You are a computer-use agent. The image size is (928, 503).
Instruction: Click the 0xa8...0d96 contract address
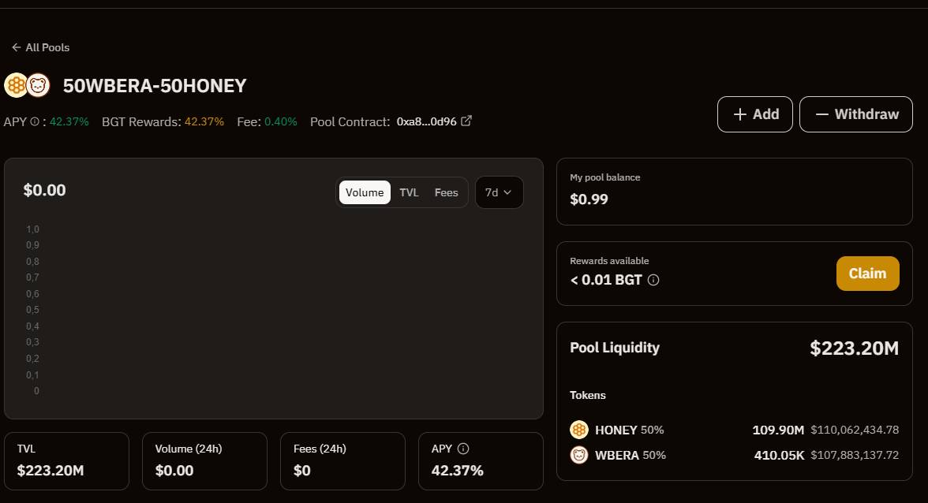(x=426, y=121)
